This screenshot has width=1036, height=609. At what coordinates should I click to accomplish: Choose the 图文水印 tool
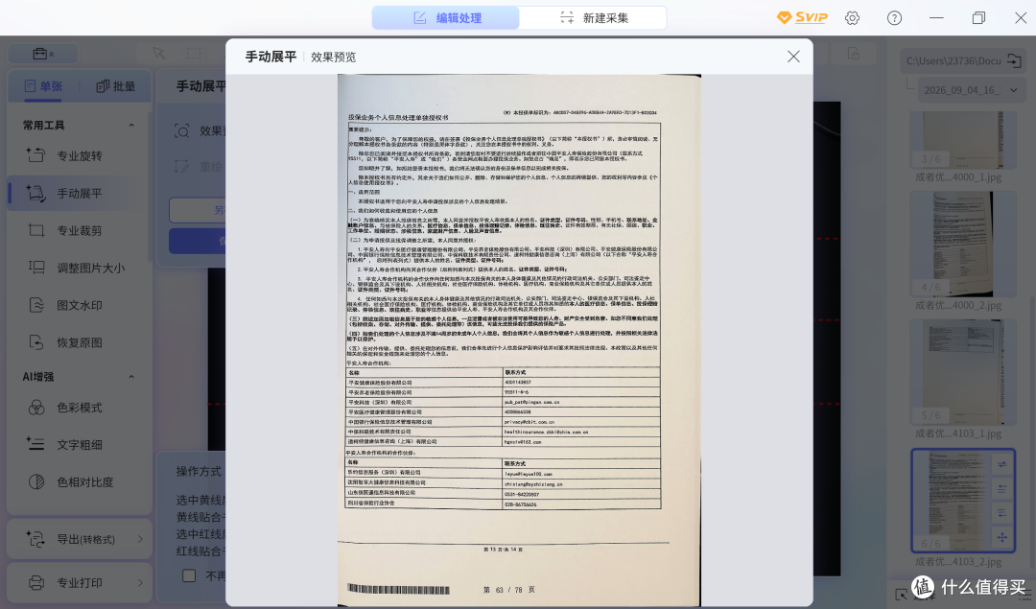pyautogui.click(x=79, y=305)
